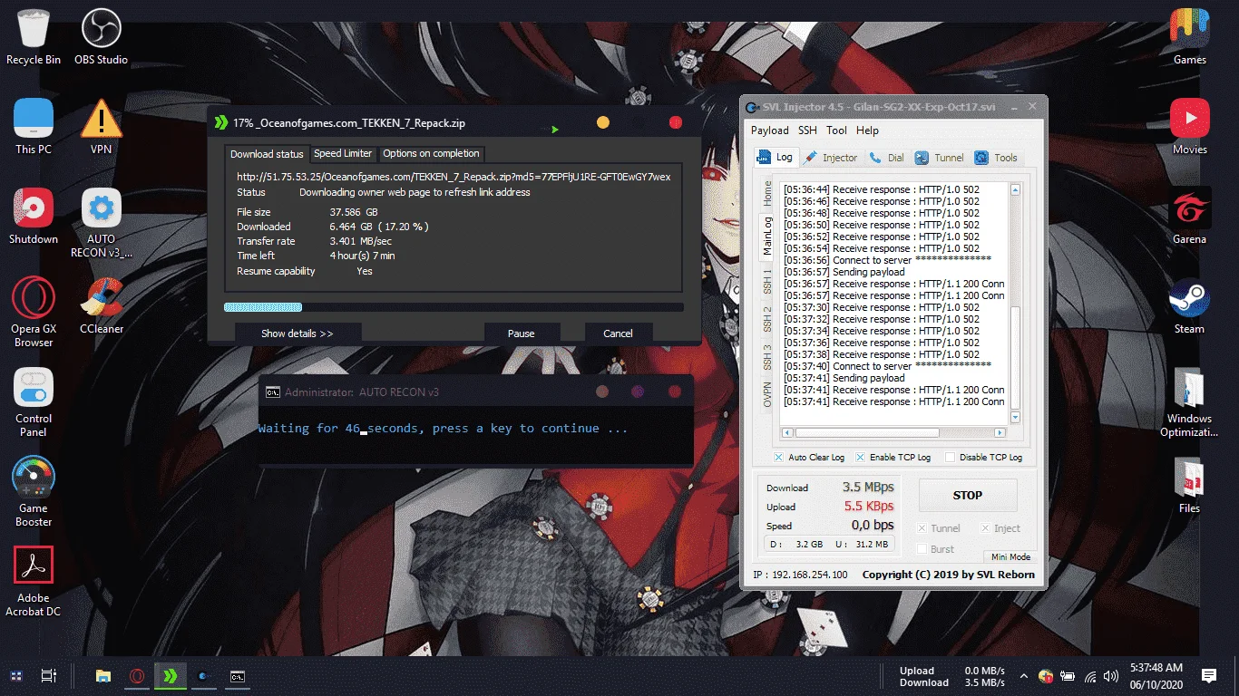Click the STOP button in SVL Injector
This screenshot has height=696, width=1239.
[968, 495]
